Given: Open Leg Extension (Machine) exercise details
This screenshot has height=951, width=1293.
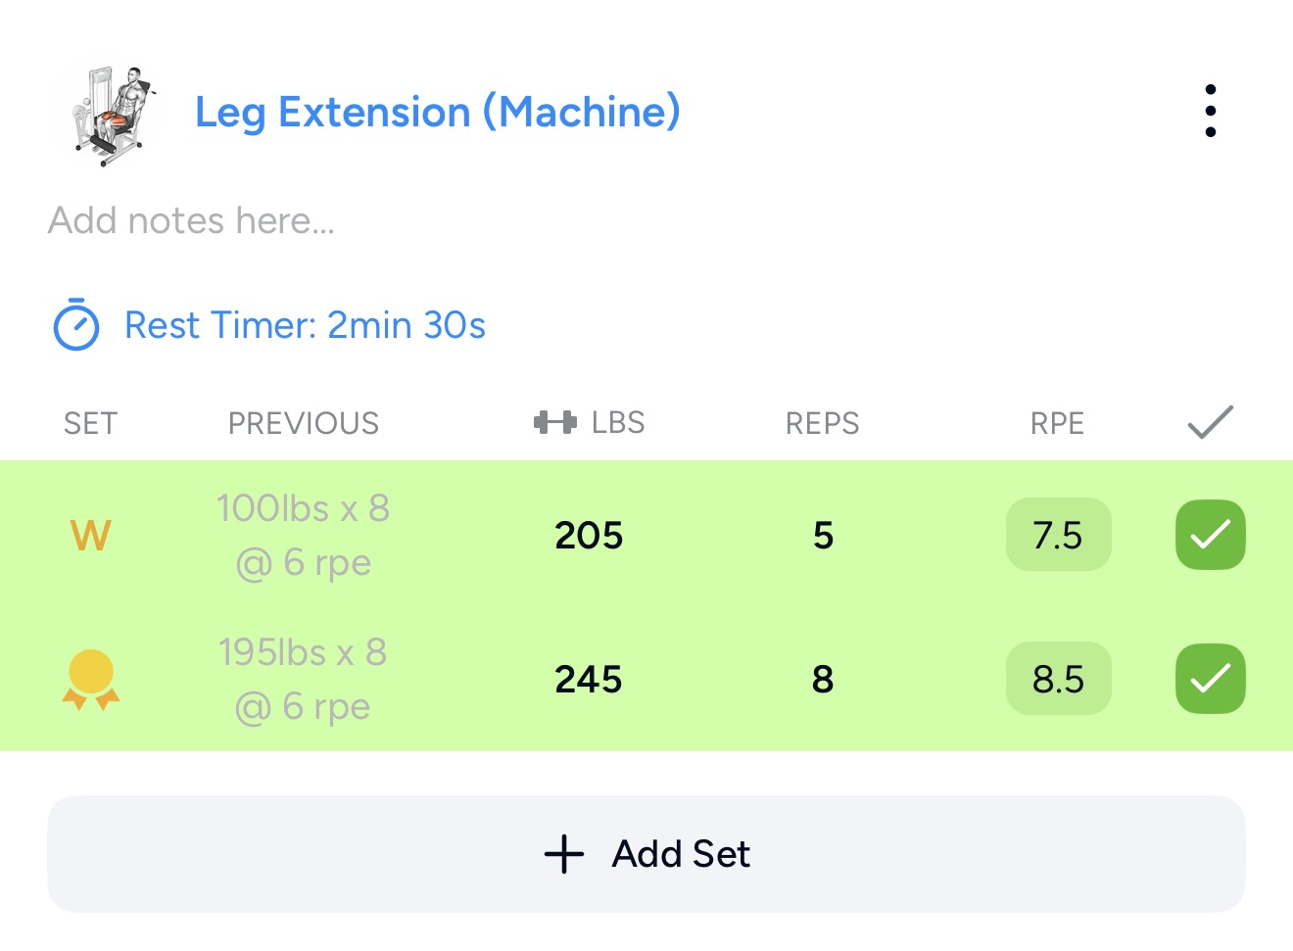Looking at the screenshot, I should point(438,112).
